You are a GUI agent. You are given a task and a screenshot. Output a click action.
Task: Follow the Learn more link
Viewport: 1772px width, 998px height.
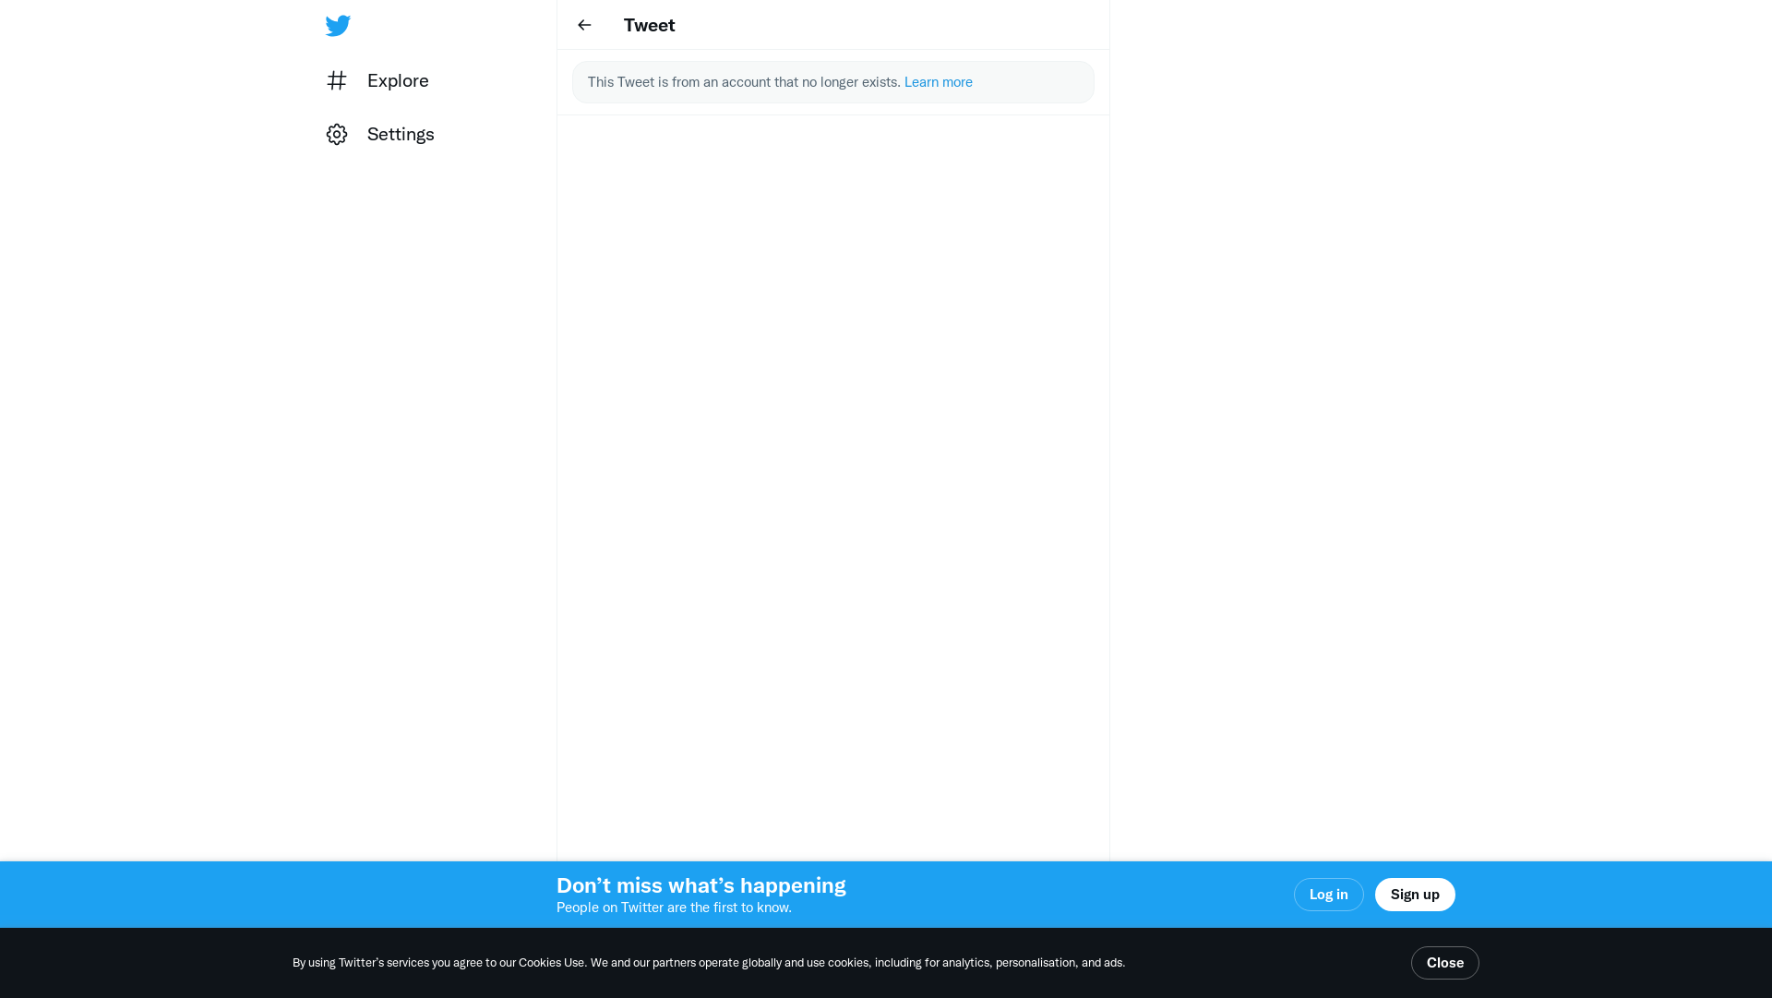pyautogui.click(x=938, y=82)
